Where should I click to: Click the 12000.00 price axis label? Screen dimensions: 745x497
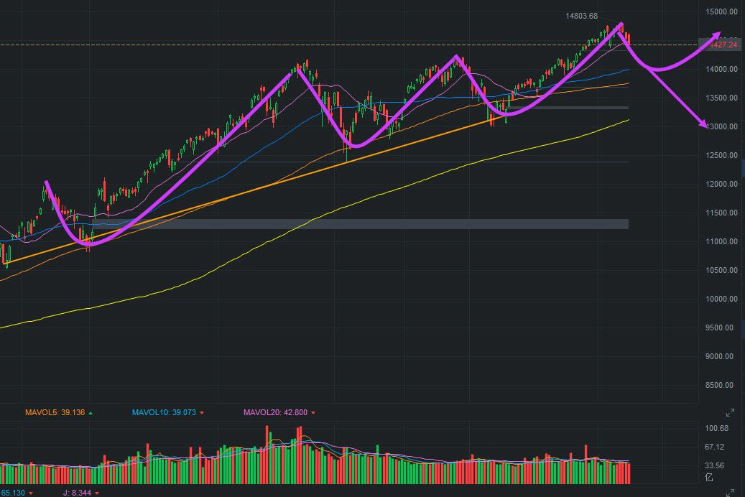(722, 184)
